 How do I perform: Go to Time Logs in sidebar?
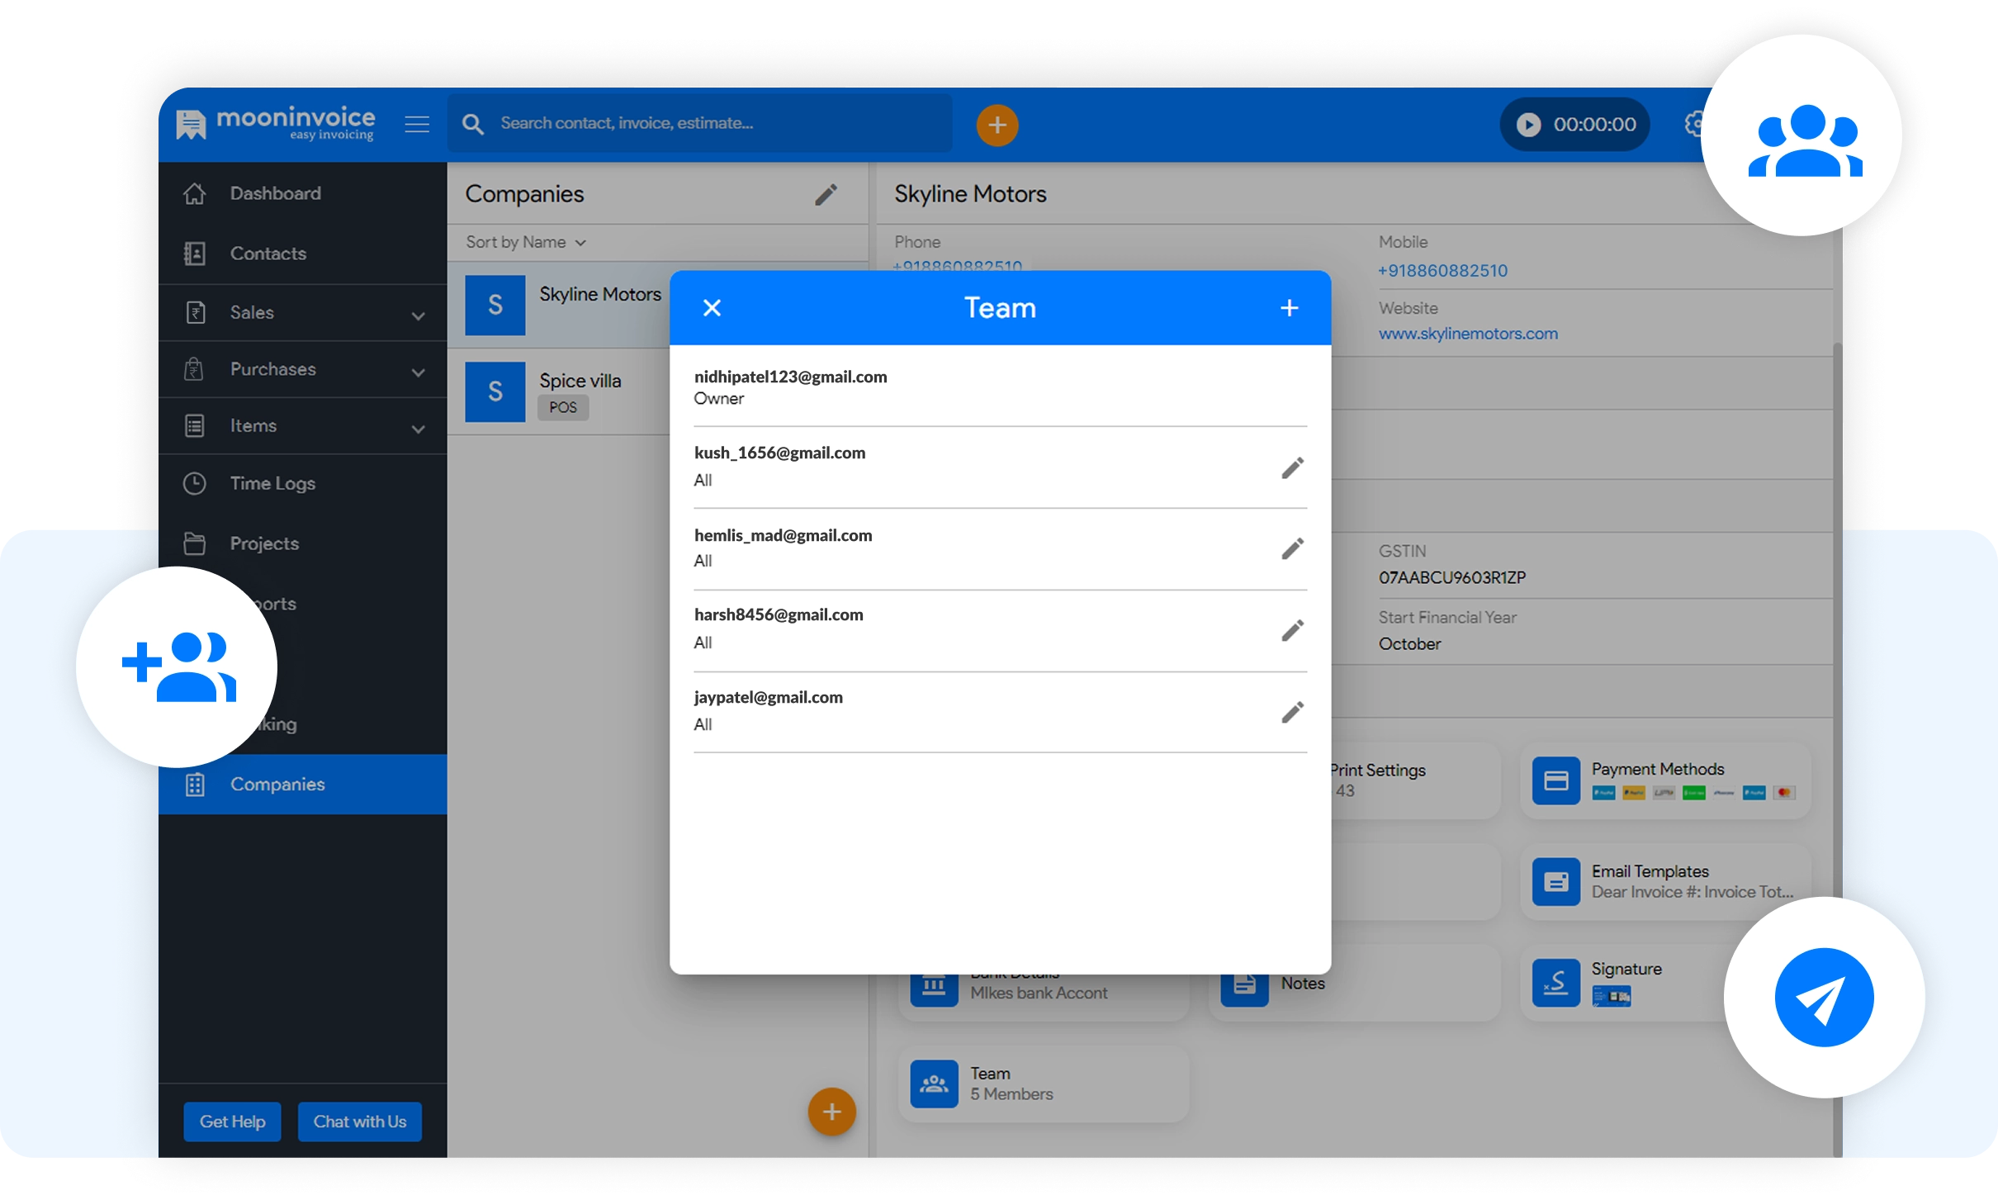[272, 483]
